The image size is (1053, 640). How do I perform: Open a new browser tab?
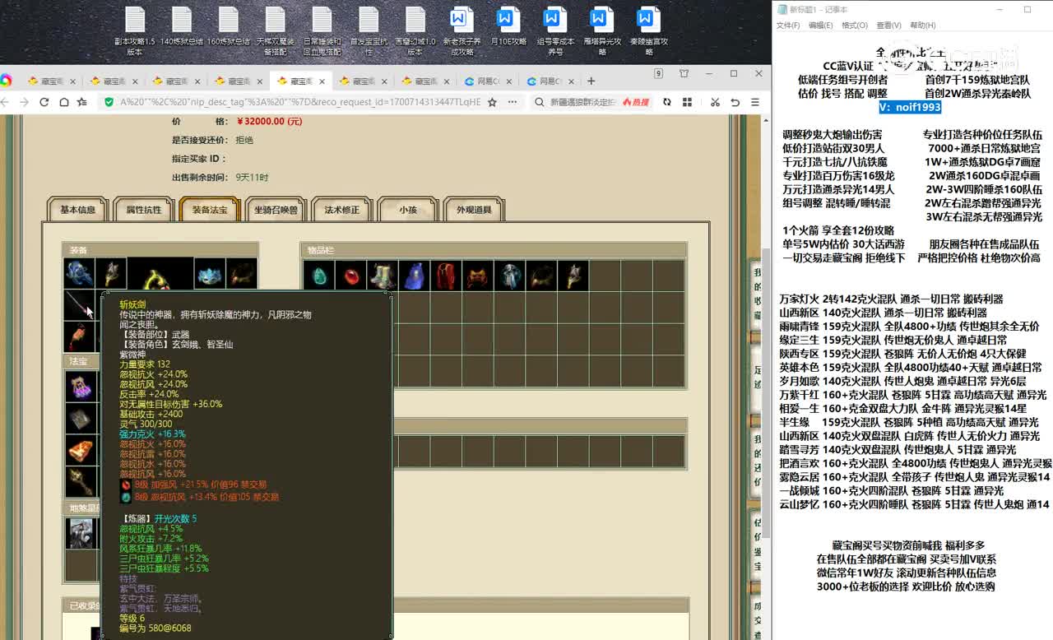[591, 81]
